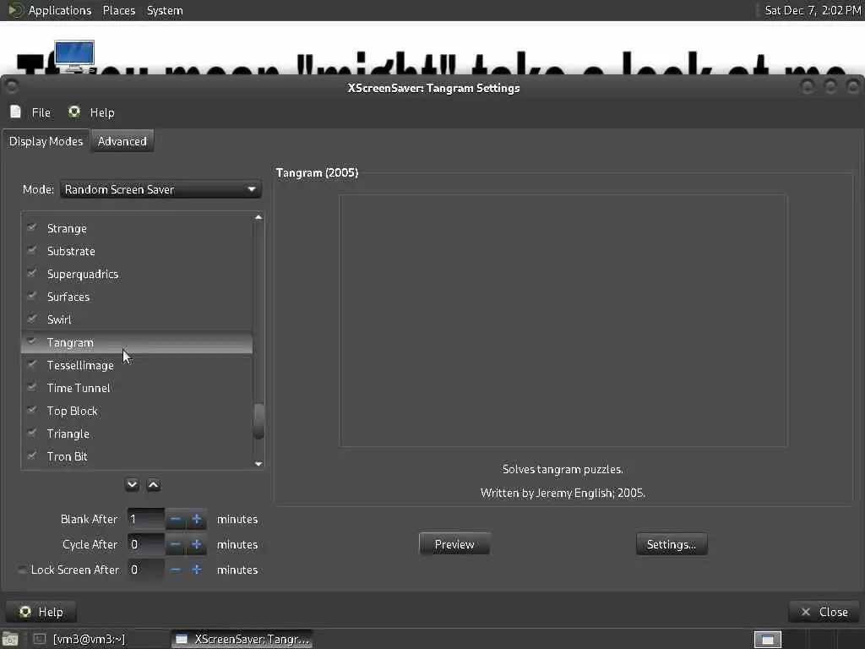Toggle the Substrate screensaver checkbox

point(32,250)
